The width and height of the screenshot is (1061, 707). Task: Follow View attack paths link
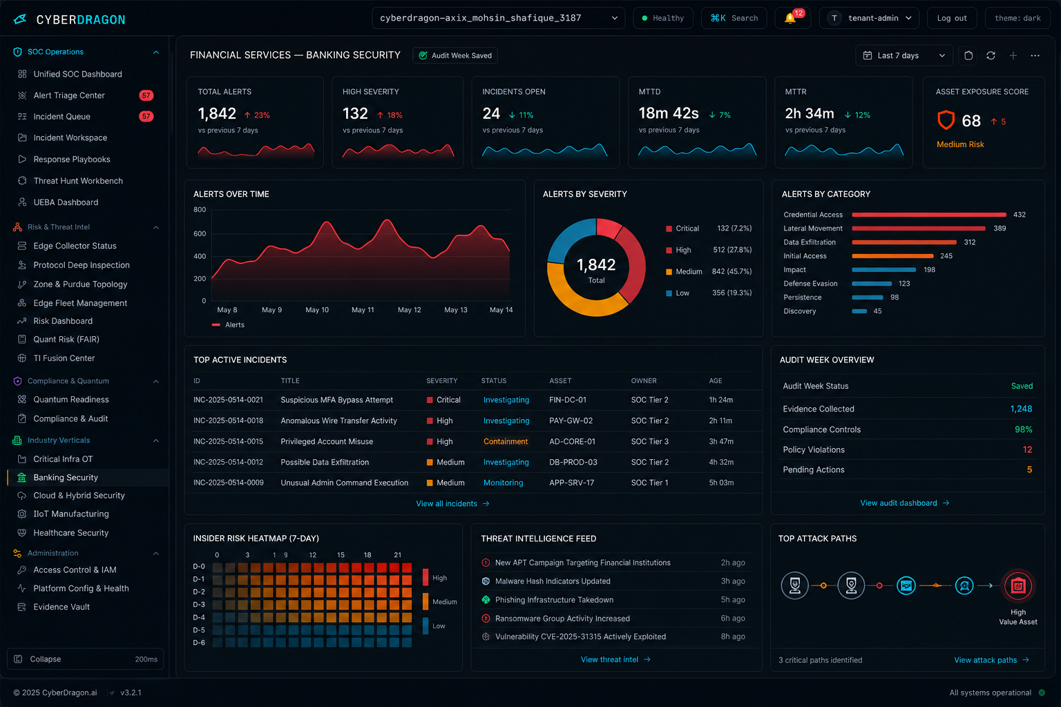991,660
